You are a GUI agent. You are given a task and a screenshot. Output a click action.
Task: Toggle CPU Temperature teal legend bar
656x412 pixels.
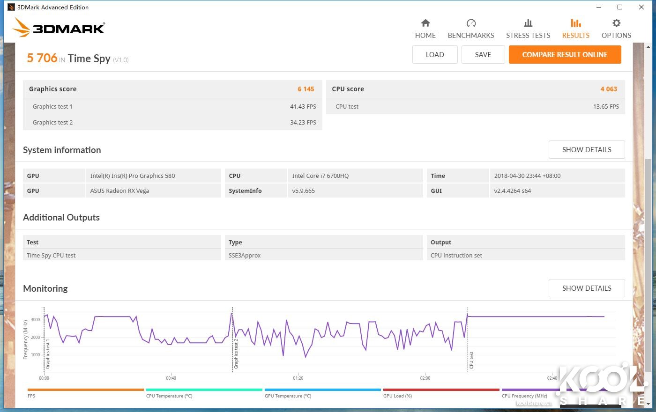[x=204, y=390]
